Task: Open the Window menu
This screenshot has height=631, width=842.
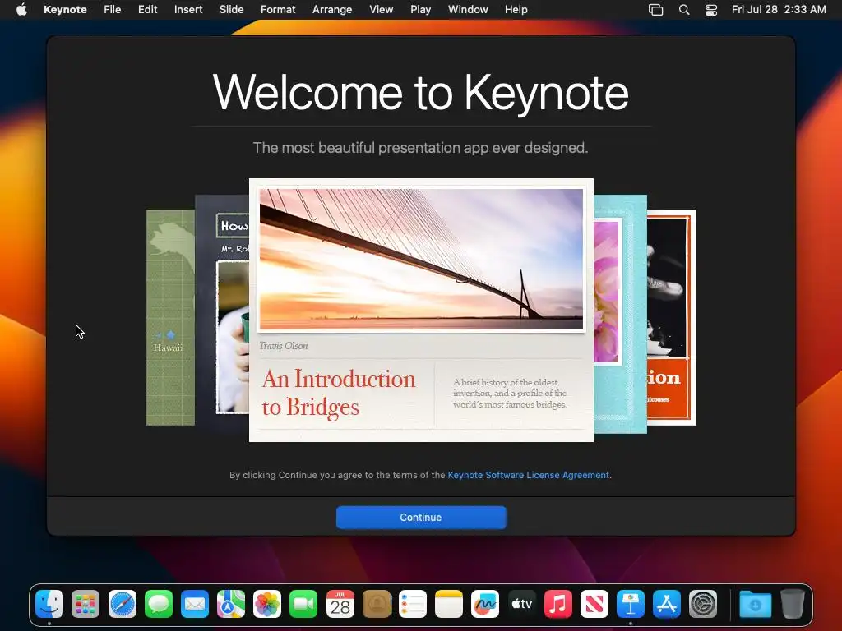Action: [x=468, y=10]
